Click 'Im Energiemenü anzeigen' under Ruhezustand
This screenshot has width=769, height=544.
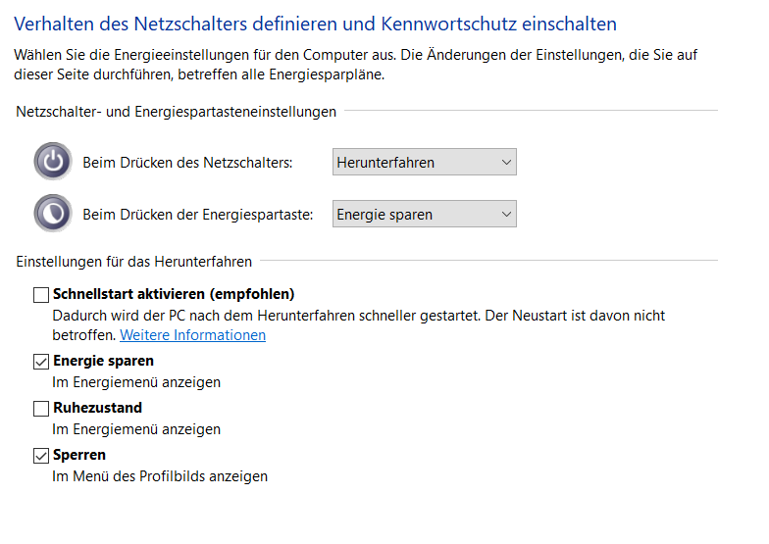click(135, 429)
